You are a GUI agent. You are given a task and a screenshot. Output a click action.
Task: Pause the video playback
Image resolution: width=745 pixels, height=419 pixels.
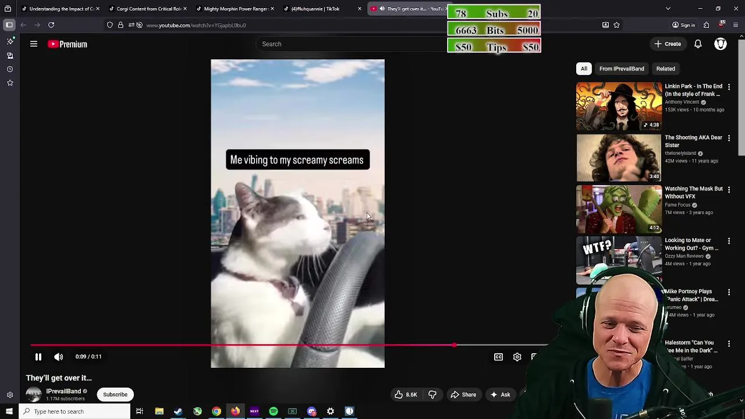click(x=38, y=357)
